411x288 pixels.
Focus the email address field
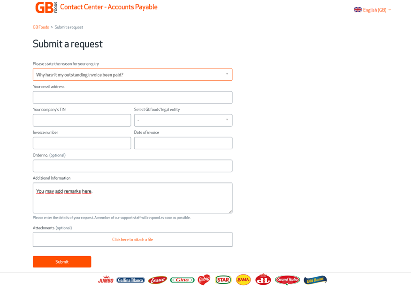coord(132,98)
